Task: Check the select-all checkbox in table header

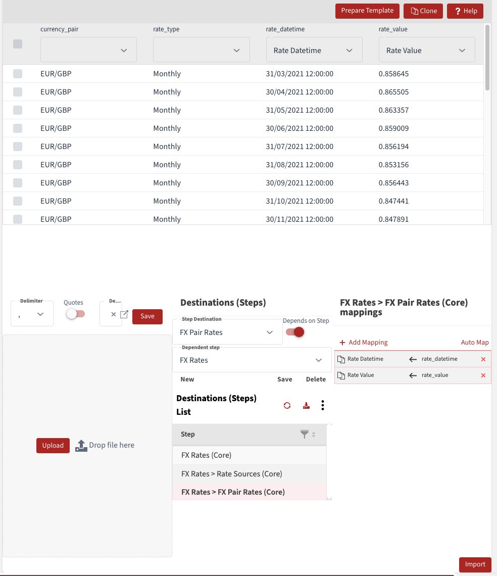Action: point(18,44)
